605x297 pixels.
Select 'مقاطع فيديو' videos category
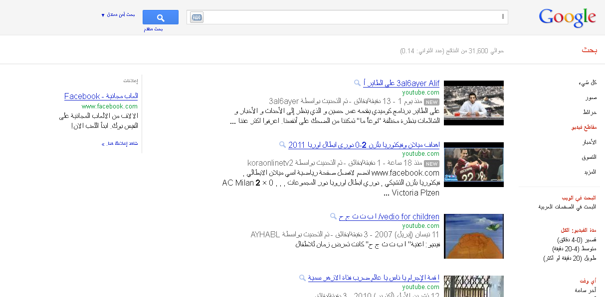pos(584,127)
